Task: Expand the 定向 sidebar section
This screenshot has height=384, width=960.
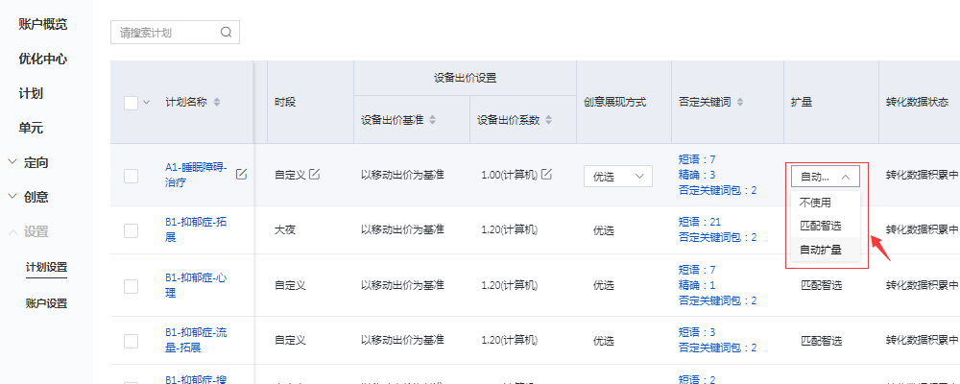Action: 12,162
